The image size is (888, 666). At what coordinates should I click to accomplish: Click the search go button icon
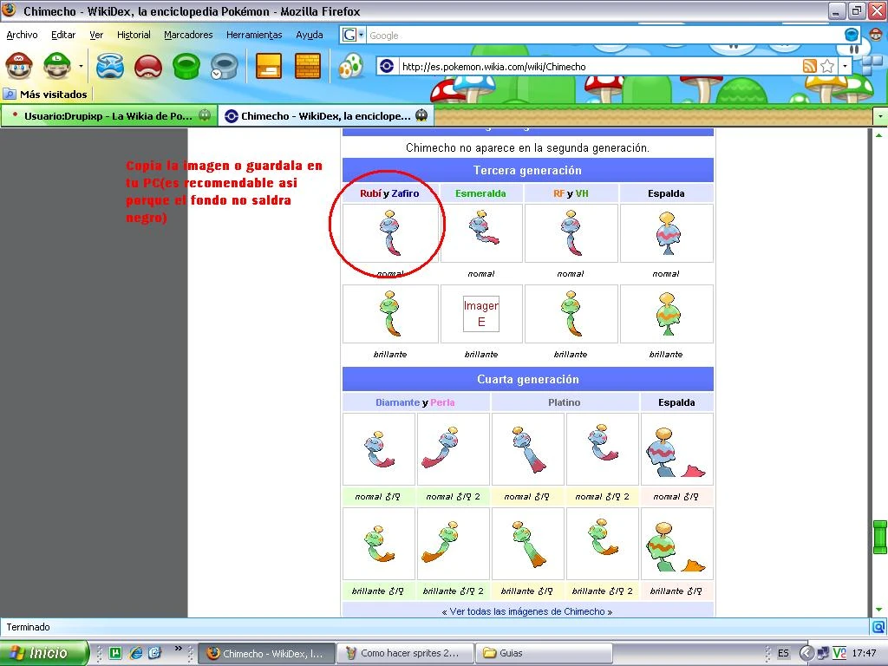point(852,35)
